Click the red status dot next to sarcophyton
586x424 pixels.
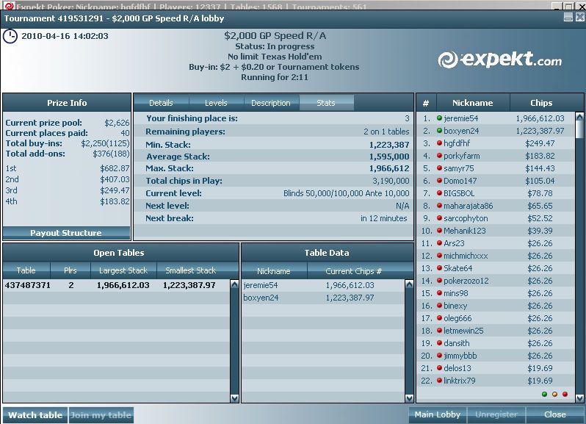tap(439, 218)
